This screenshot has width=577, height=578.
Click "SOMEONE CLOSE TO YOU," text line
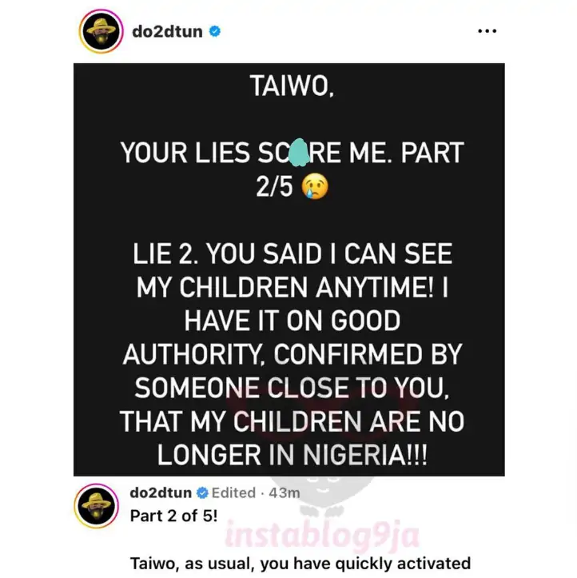click(x=292, y=388)
